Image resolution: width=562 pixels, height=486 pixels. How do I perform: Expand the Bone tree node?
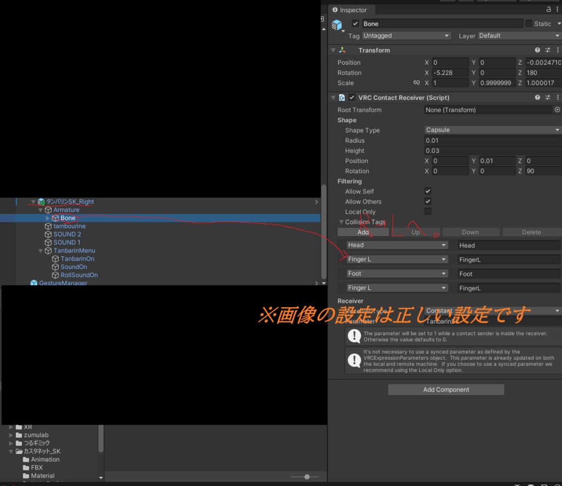click(48, 218)
